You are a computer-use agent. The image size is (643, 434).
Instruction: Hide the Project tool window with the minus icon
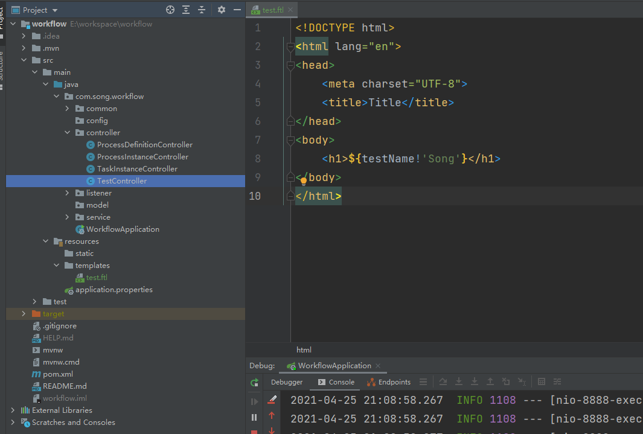coord(237,10)
